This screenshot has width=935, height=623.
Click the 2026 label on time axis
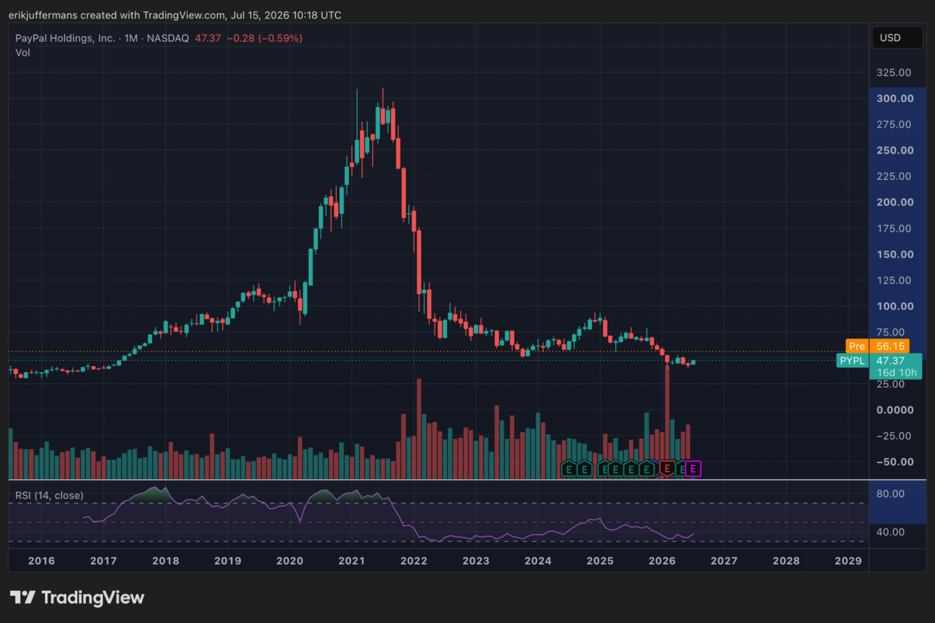662,561
